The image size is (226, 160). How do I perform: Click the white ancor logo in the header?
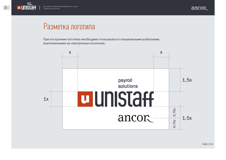tap(200, 8)
